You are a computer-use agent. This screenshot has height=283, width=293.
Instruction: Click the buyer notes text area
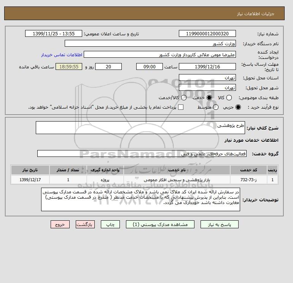click(140, 199)
